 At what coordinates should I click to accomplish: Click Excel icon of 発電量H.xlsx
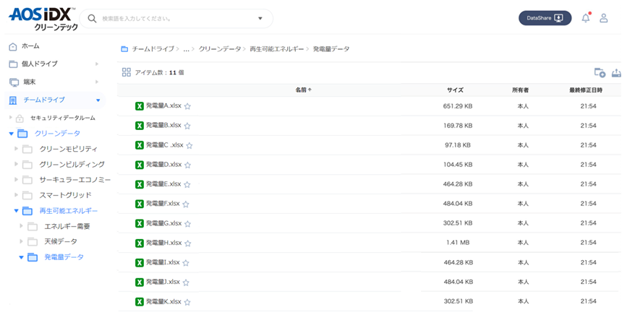(140, 243)
